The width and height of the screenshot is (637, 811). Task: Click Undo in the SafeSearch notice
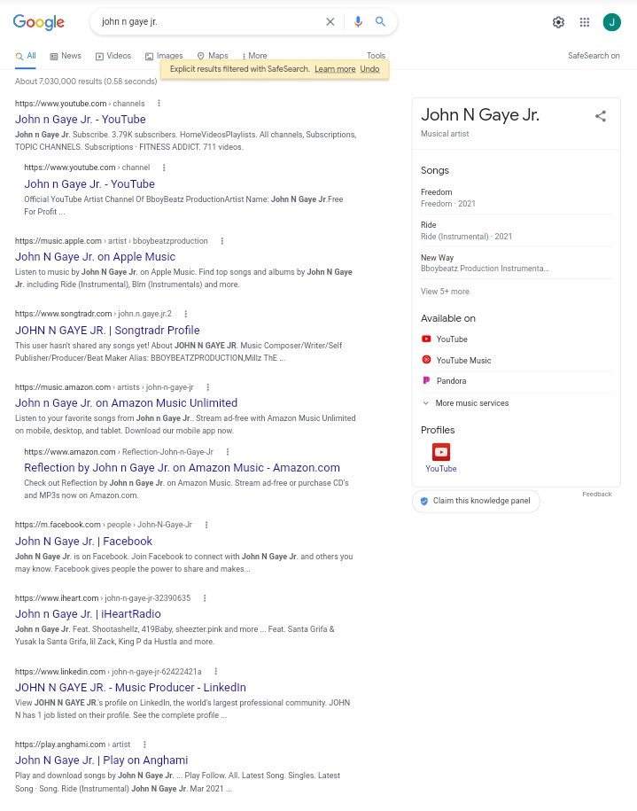click(369, 69)
